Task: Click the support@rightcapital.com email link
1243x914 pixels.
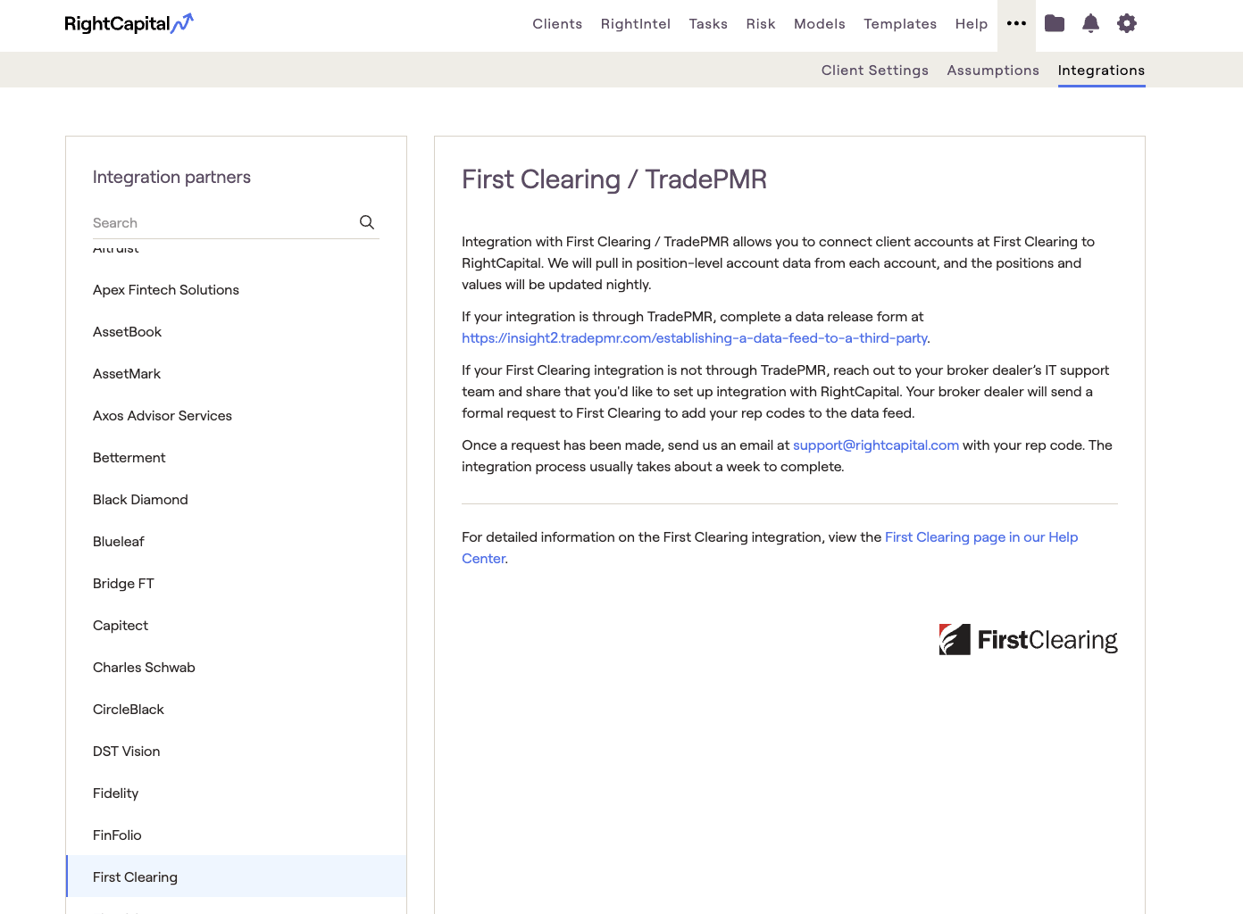Action: (875, 445)
